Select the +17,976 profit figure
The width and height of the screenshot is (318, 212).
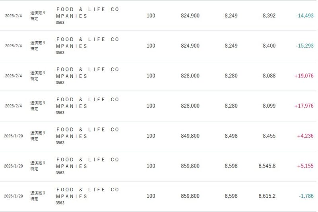point(304,106)
